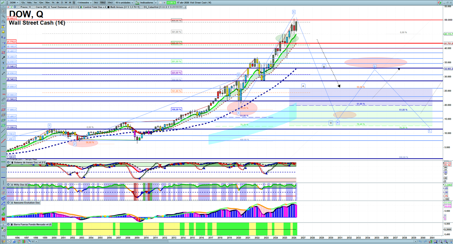Screen dimensions: 453x244
Task: Select the 1m timeframe
Action: click(35, 3)
